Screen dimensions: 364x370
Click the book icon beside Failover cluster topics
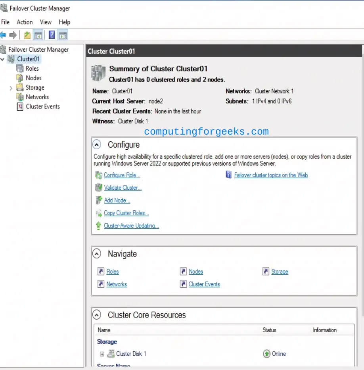pyautogui.click(x=229, y=175)
